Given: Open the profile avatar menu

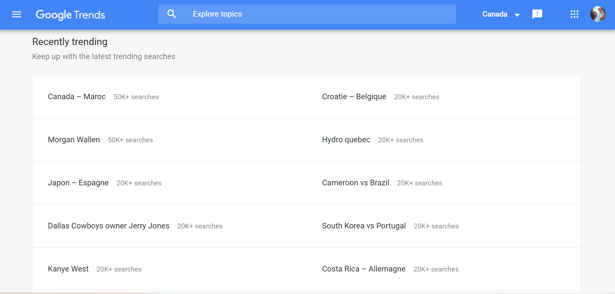Looking at the screenshot, I should (x=598, y=14).
